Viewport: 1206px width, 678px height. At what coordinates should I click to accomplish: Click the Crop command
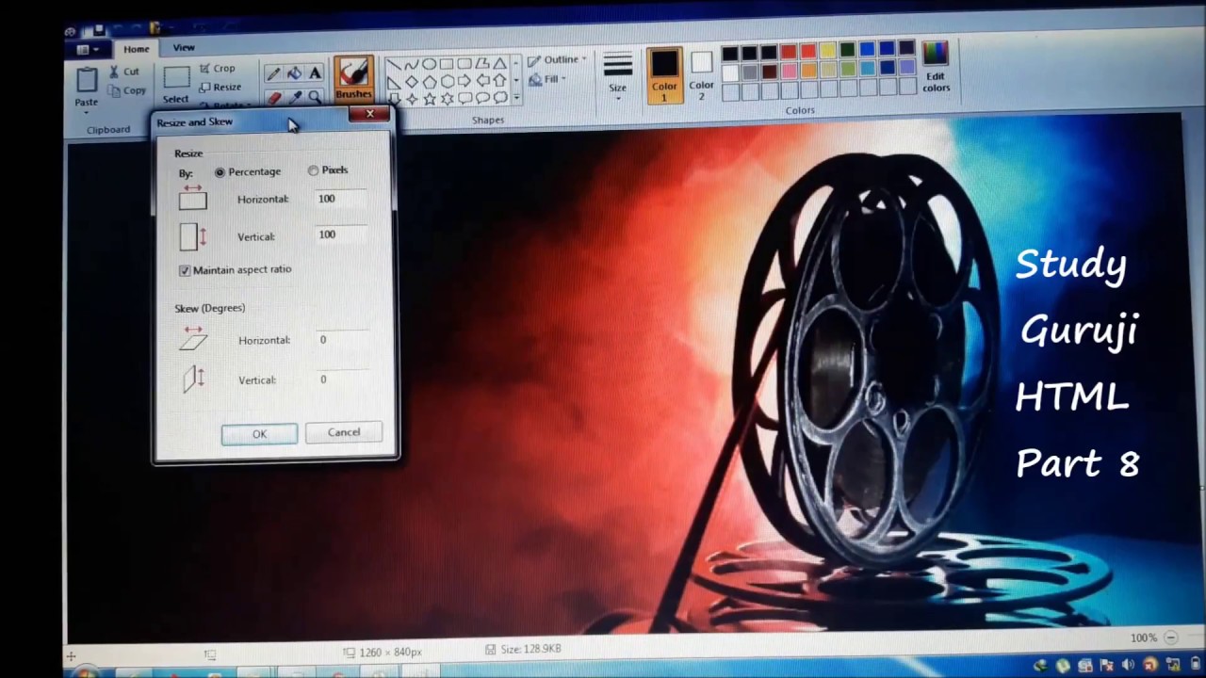pyautogui.click(x=217, y=69)
